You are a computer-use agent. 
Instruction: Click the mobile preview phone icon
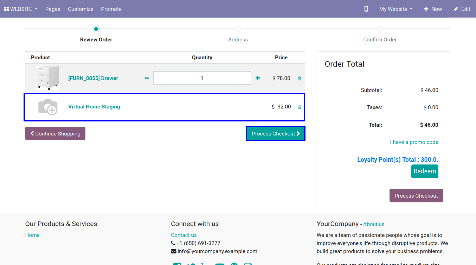click(x=366, y=9)
